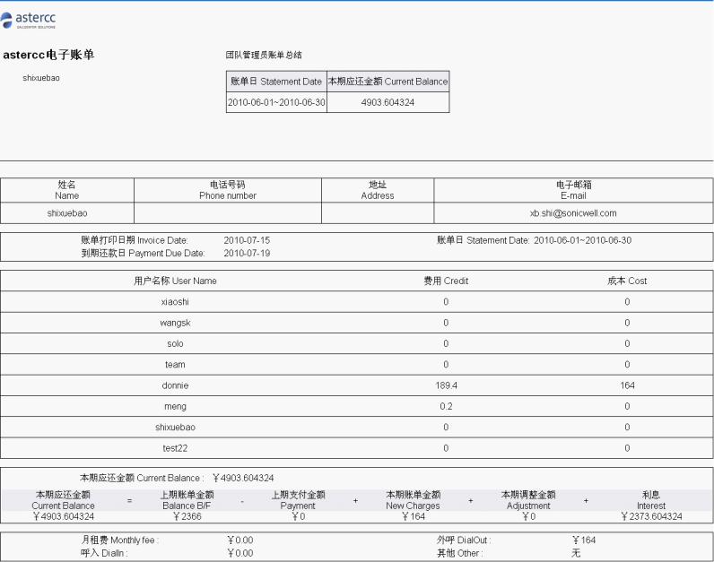
Task: Select the test22 user row
Action: pos(356,448)
